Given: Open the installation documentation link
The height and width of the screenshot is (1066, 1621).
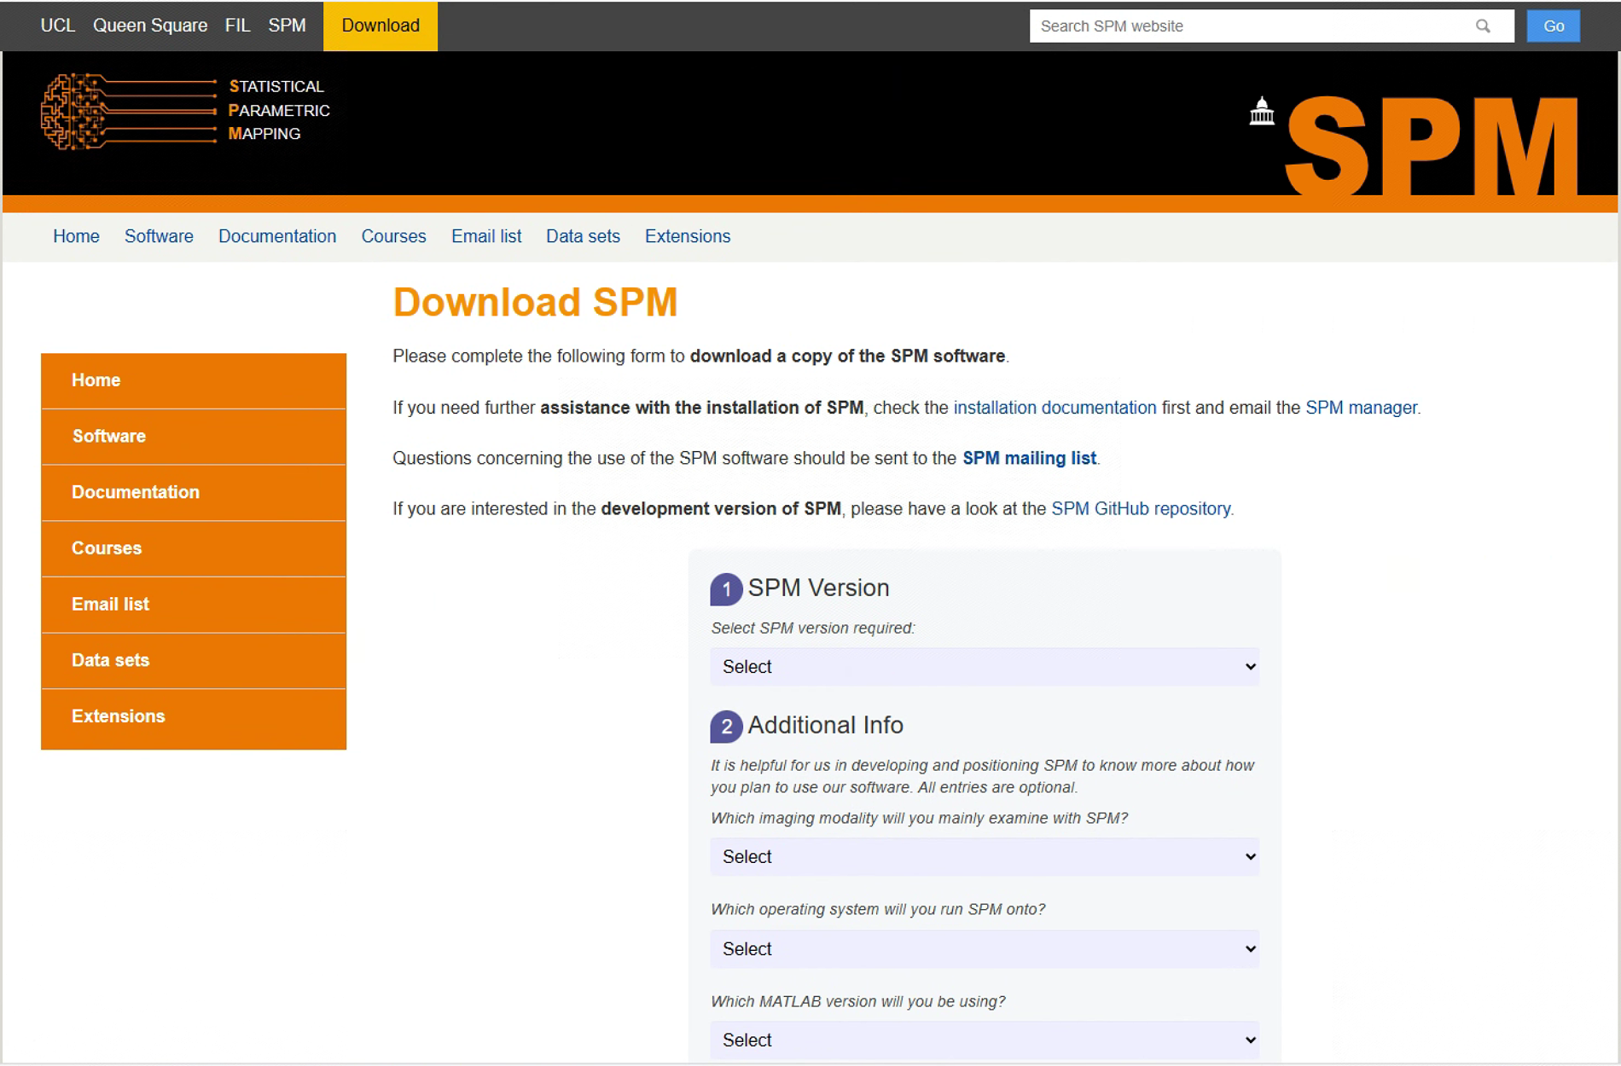Looking at the screenshot, I should coord(1055,408).
